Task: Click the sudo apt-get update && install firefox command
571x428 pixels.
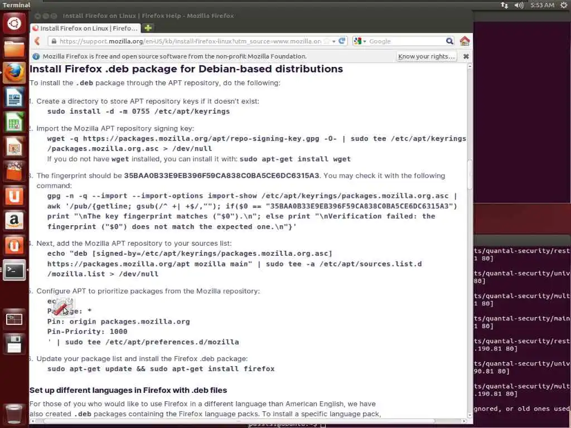Action: coord(161,369)
